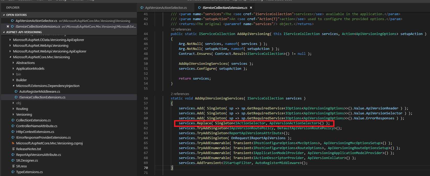The height and width of the screenshot is (176, 430).
Task: Select the IServiceCollectionExtensions.cs editor tab
Action: 225,8
